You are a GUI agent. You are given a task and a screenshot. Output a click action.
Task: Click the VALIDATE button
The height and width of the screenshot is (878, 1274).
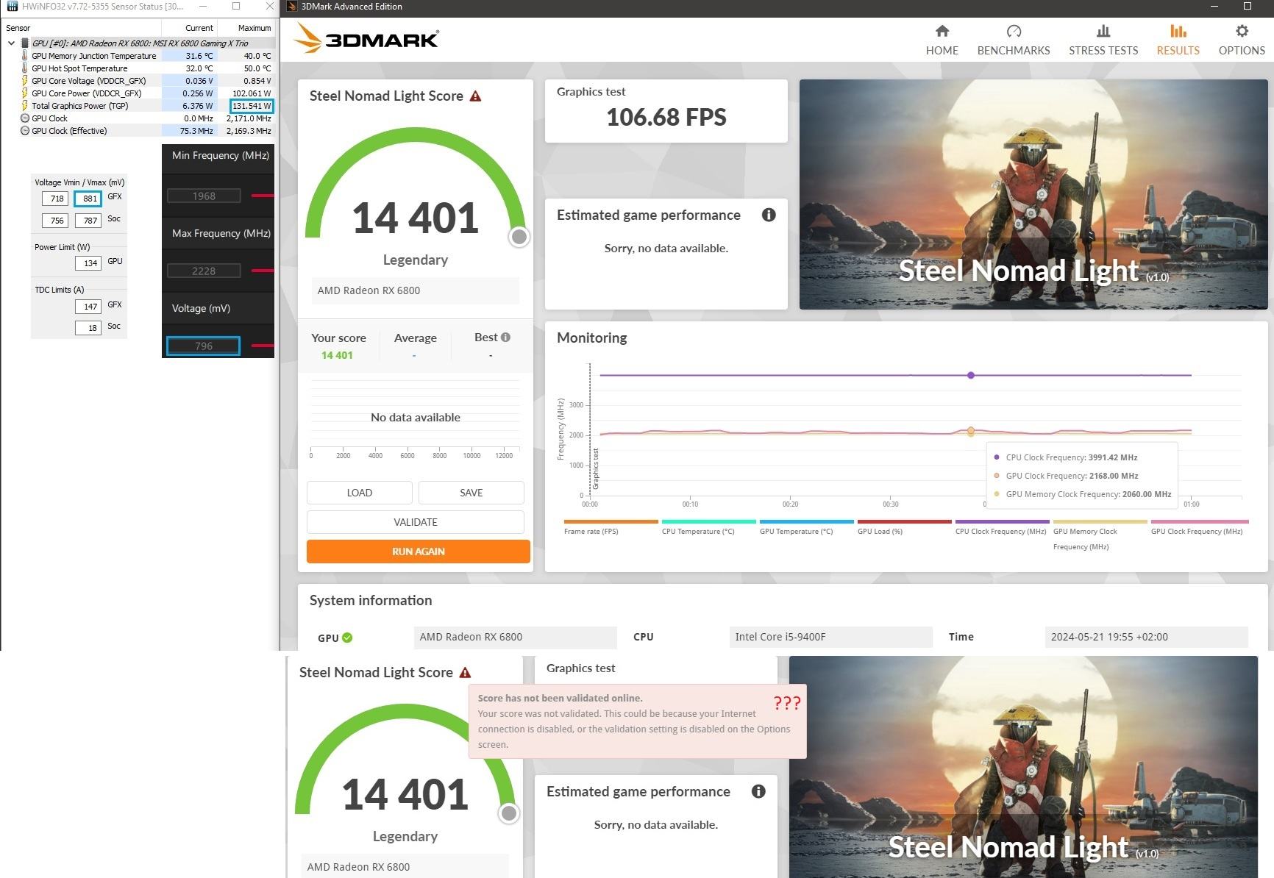(416, 522)
